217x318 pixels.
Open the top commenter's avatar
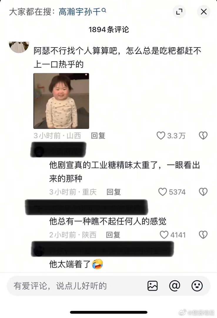[x=19, y=47]
